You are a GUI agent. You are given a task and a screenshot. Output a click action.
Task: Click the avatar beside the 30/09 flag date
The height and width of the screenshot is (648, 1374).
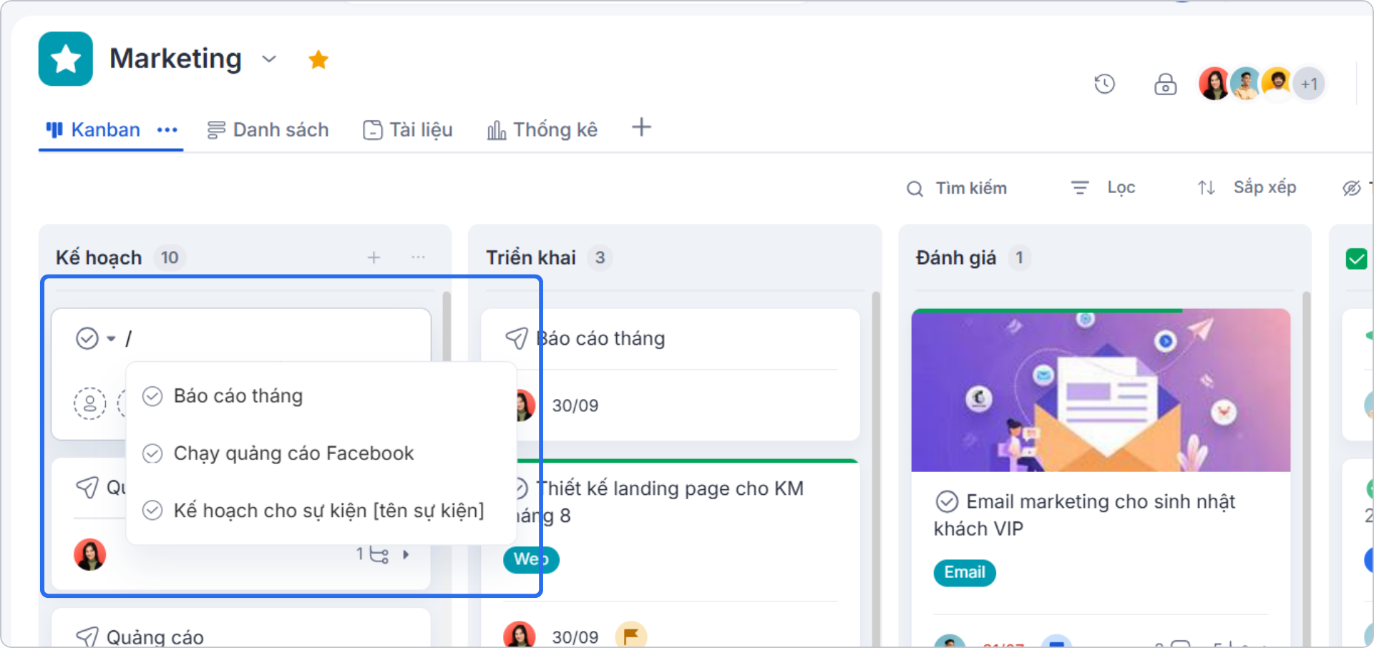[520, 635]
